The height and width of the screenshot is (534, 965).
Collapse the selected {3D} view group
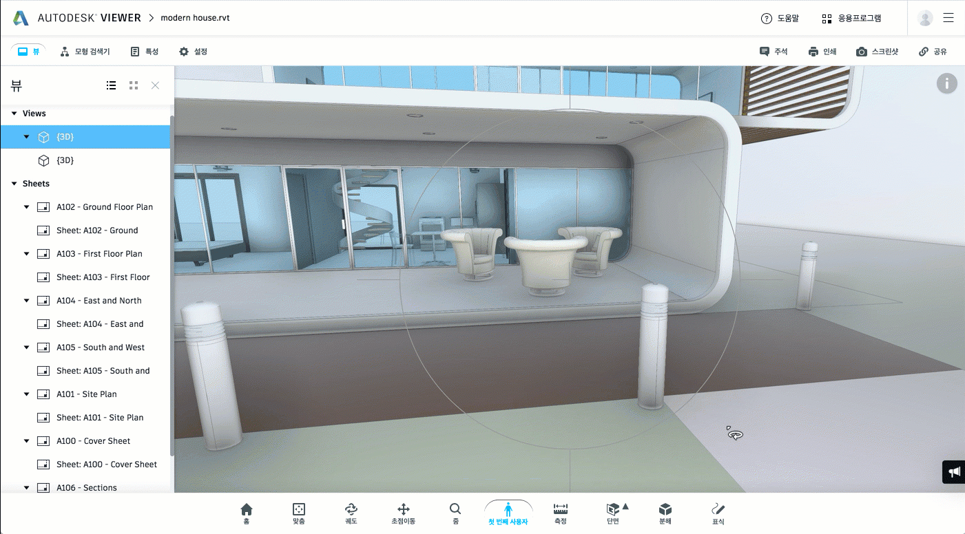click(27, 137)
